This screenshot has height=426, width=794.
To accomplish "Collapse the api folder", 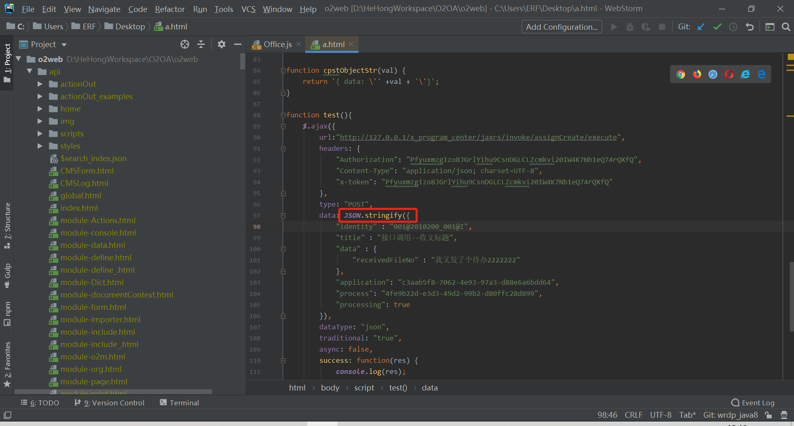I will [29, 71].
